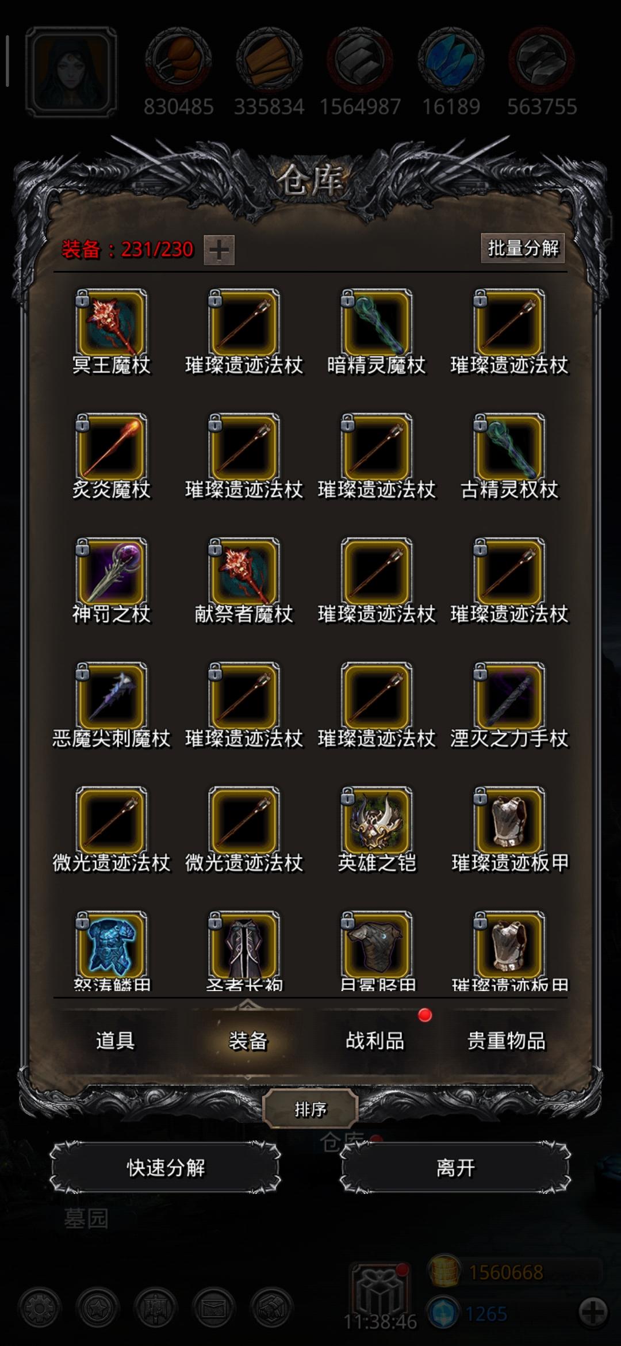Screen dimensions: 621x1346
Task: Select the 古精灵权杖 green staff
Action: click(509, 448)
